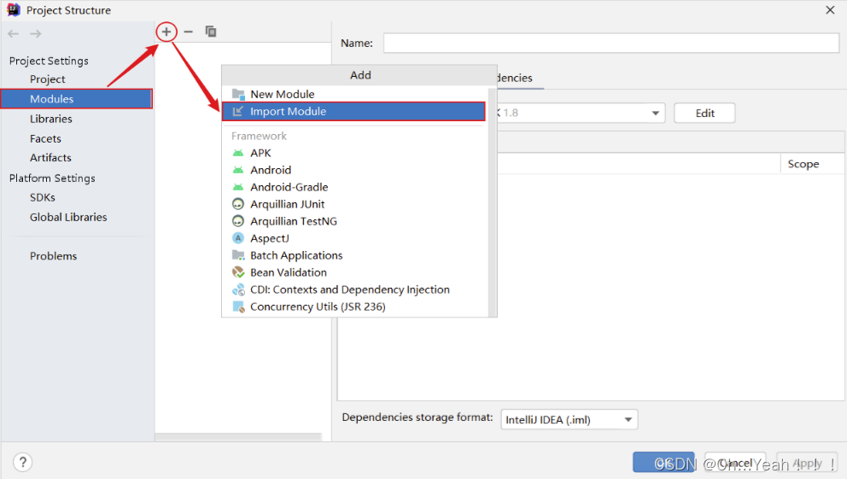
Task: Click the New Module folder icon
Action: [238, 94]
